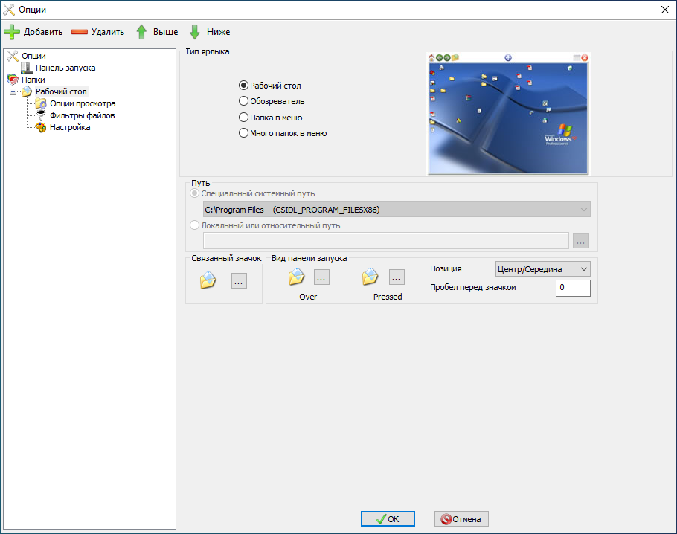
Task: Click the green down arrow Ниже icon
Action: pyautogui.click(x=195, y=32)
